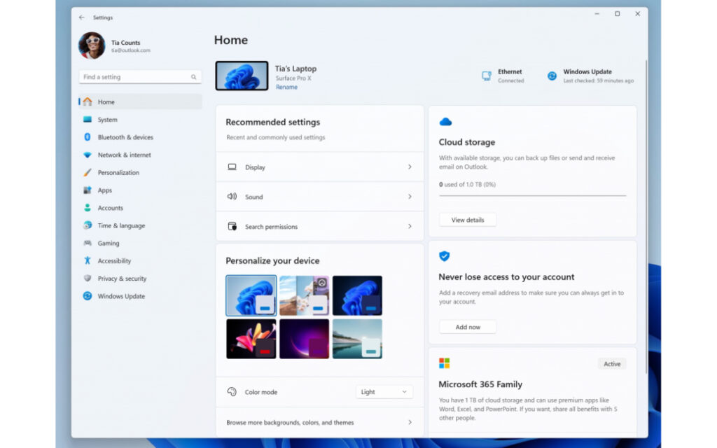
Task: Open Bluetooth & devices category
Action: 140,137
